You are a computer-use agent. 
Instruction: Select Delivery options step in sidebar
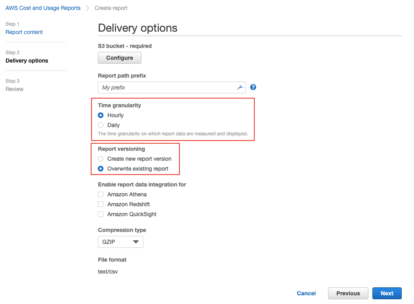27,61
